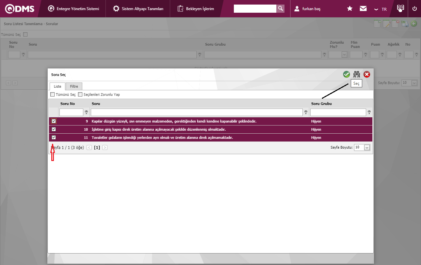Click the export to XLS icon
The image size is (421, 265).
point(405,23)
